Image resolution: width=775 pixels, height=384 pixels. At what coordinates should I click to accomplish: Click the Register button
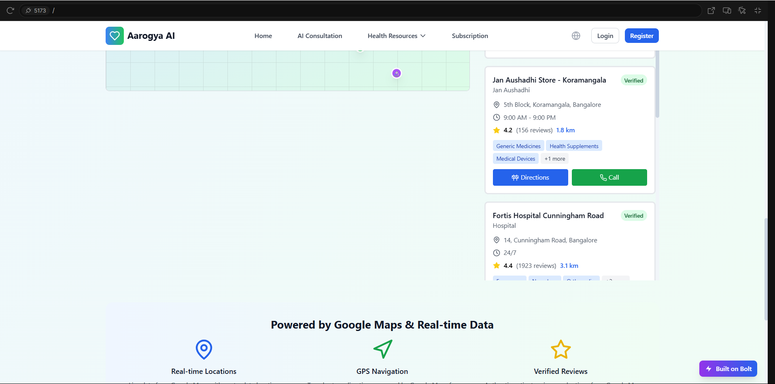click(642, 36)
